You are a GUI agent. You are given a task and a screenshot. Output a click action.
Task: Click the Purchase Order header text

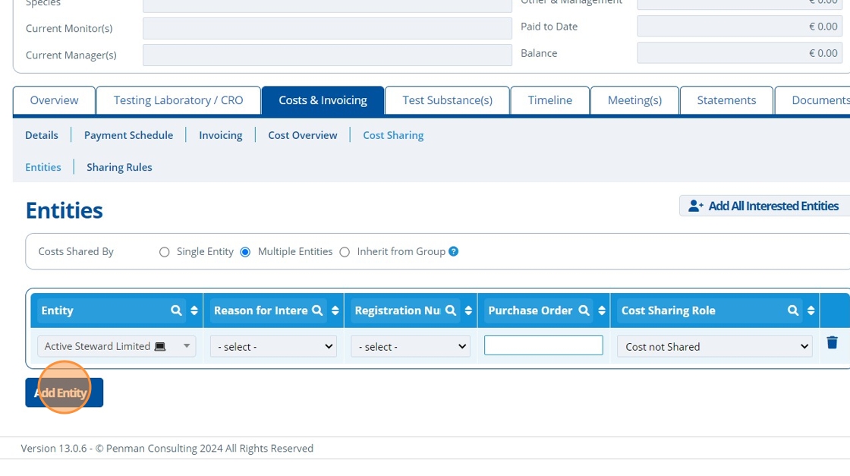pyautogui.click(x=530, y=311)
